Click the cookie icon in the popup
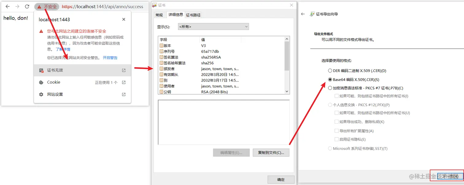Viewport: 464px width, 185px height. coord(41,82)
